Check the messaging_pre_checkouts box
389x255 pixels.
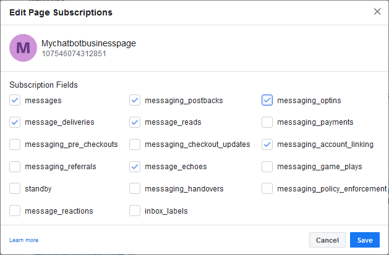15,144
